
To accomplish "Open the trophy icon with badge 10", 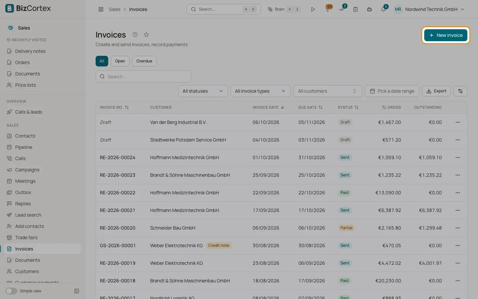I will 328,9.
